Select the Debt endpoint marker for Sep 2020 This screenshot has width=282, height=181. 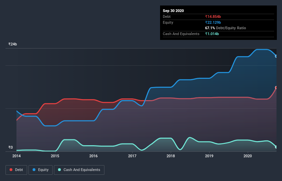pos(276,87)
